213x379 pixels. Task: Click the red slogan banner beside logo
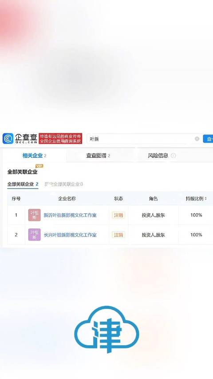(x=60, y=139)
